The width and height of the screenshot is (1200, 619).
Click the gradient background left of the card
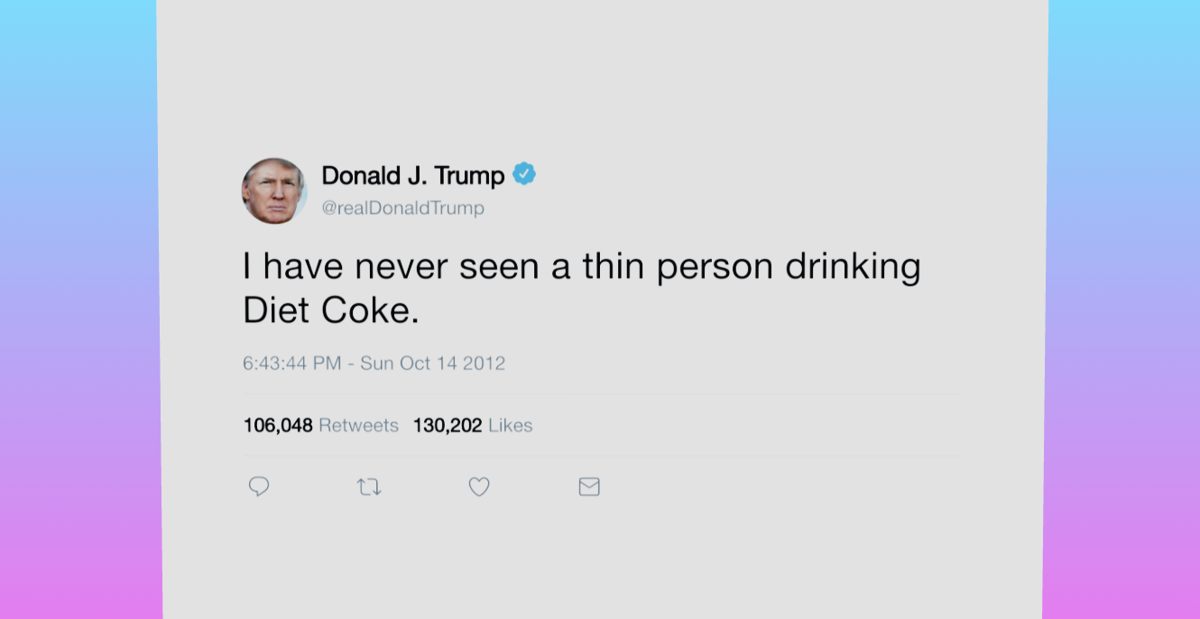pyautogui.click(x=78, y=309)
